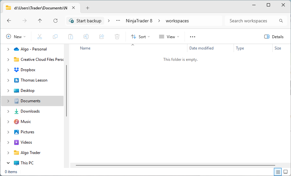Click the Start backup button
This screenshot has height=176, width=291.
tap(85, 21)
